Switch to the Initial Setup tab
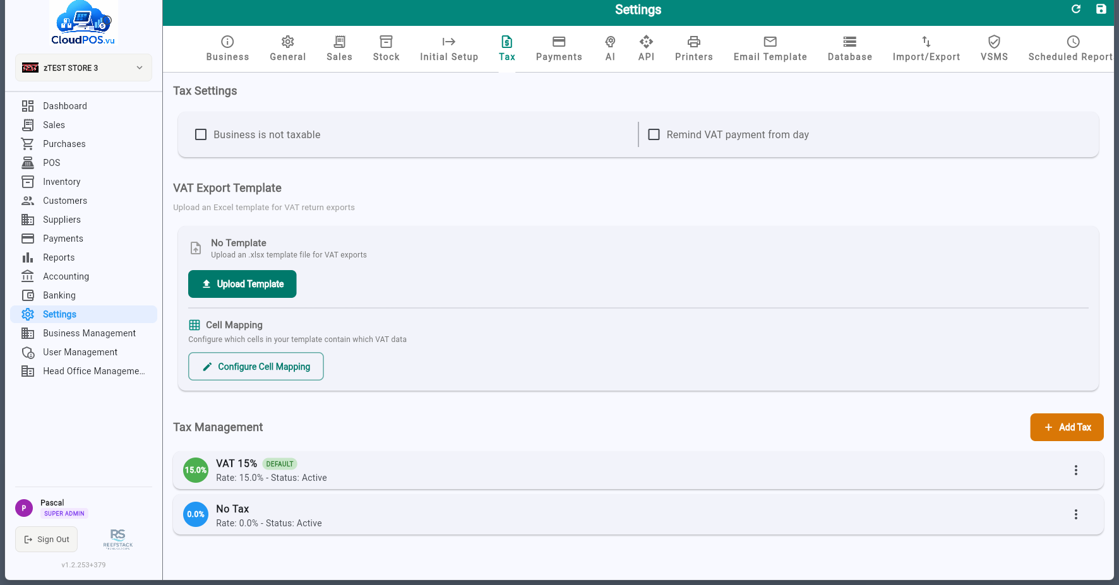 click(x=449, y=49)
